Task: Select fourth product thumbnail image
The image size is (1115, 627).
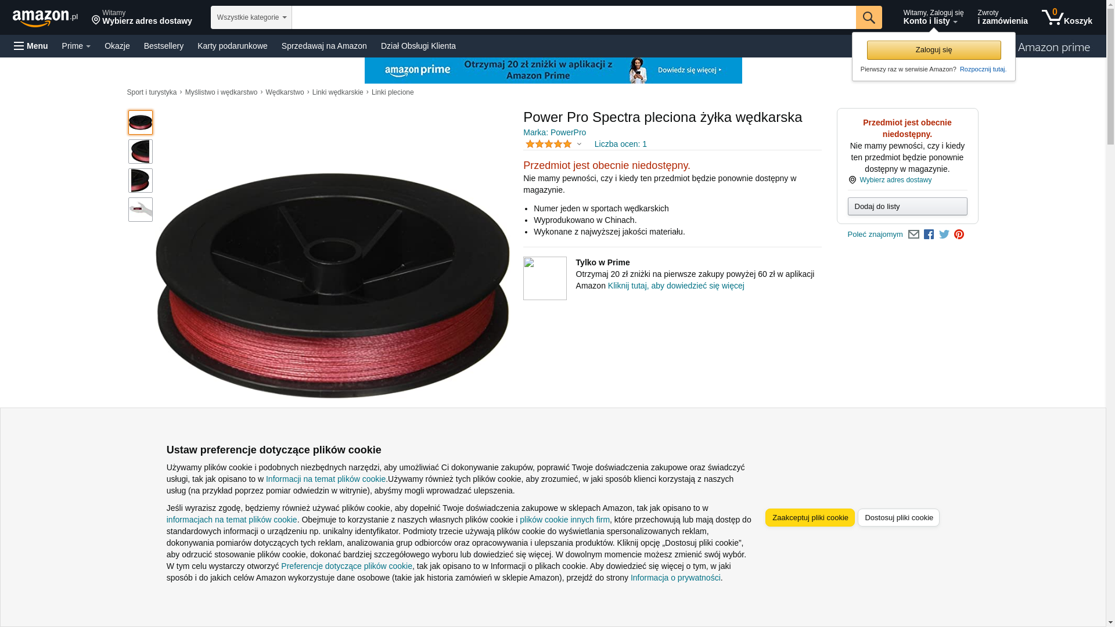Action: coord(141,210)
